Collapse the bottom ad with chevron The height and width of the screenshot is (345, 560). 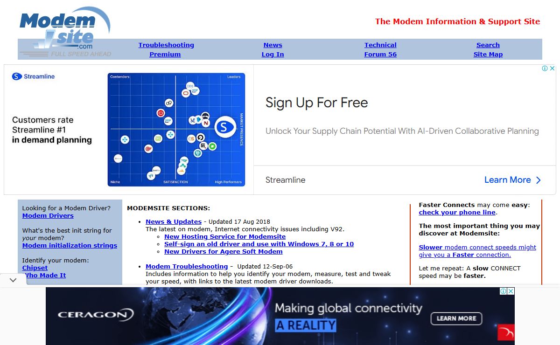(x=13, y=280)
